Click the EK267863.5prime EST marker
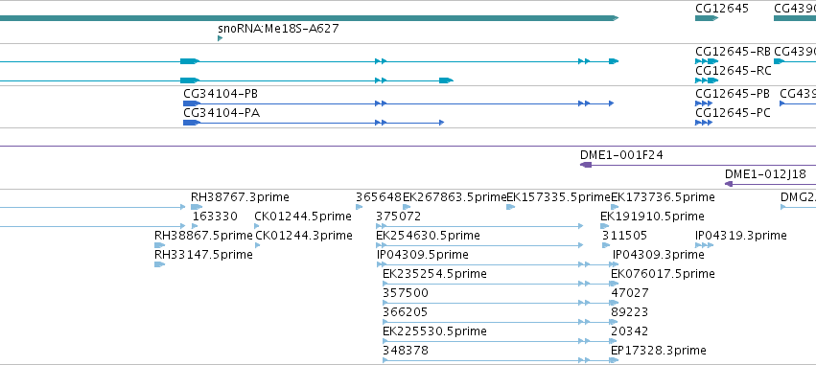Image resolution: width=816 pixels, height=365 pixels. 407,207
